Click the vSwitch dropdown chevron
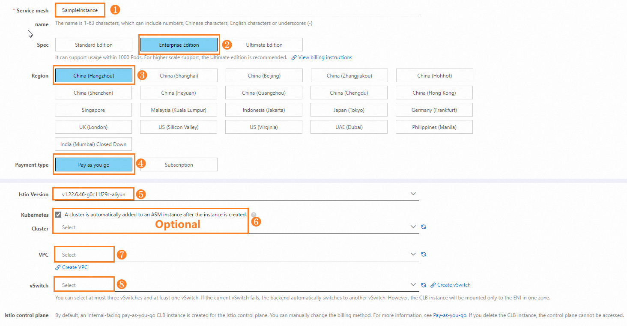Viewport: 627px width, 326px height. 413,284
